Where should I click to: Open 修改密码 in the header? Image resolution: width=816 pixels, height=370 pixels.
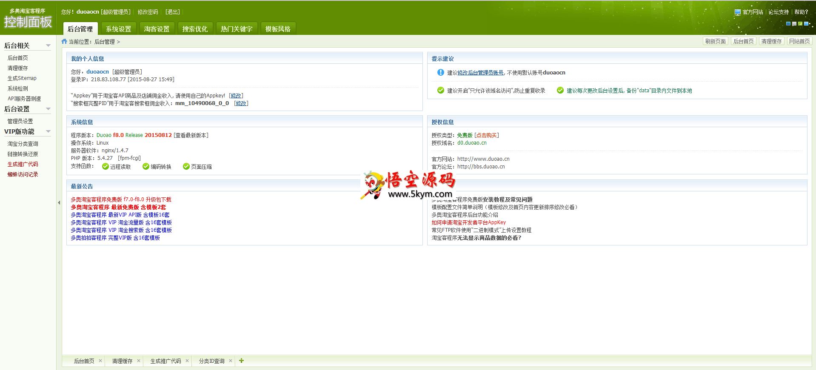(x=148, y=12)
